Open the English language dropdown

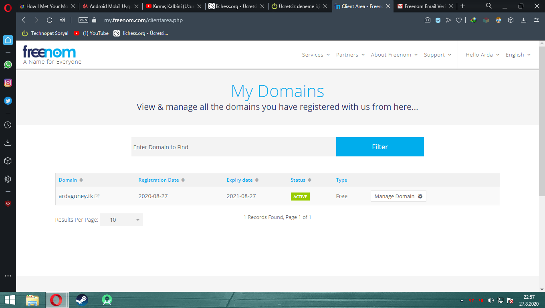pos(518,55)
